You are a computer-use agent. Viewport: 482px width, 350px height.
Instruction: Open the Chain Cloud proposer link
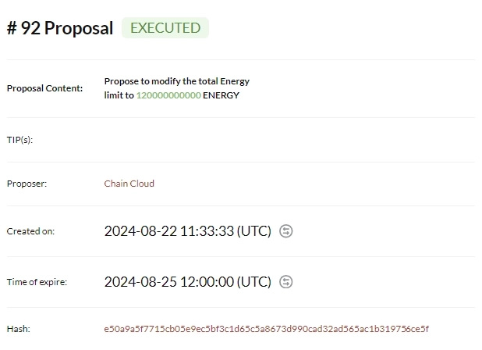tap(129, 184)
